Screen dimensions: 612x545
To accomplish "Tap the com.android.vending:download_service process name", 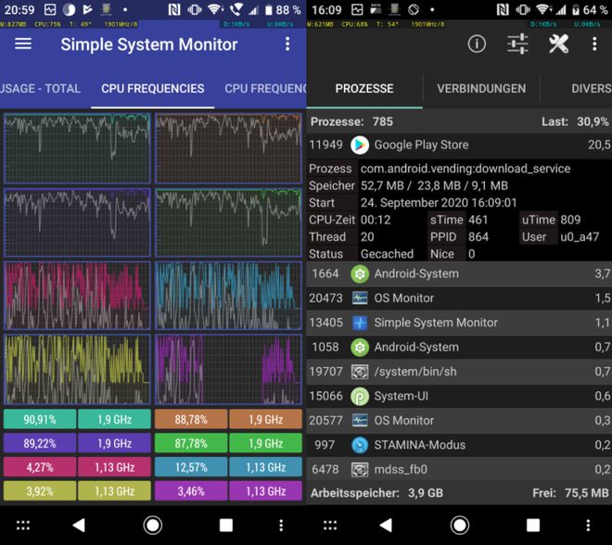I will click(x=465, y=169).
